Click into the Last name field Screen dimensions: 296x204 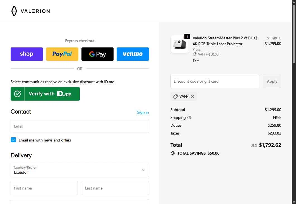[115, 188]
